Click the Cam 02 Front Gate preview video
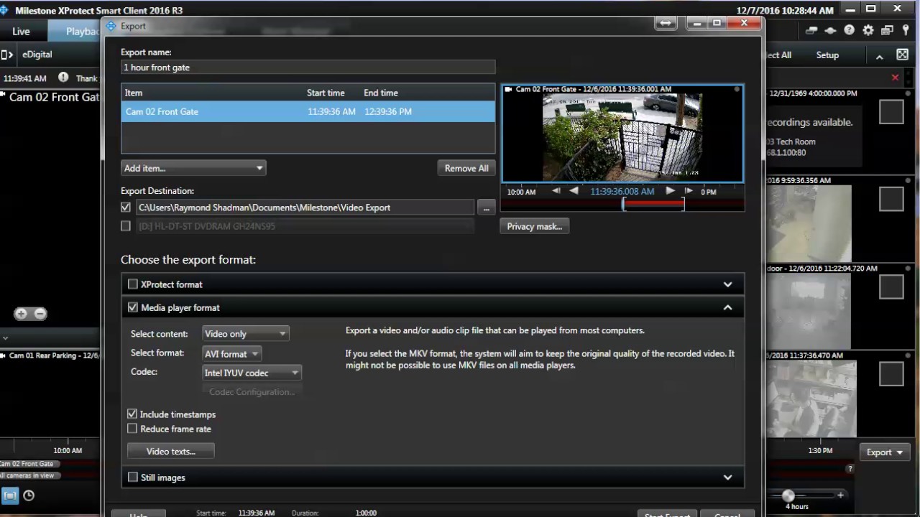Viewport: 920px width, 517px height. (622, 135)
